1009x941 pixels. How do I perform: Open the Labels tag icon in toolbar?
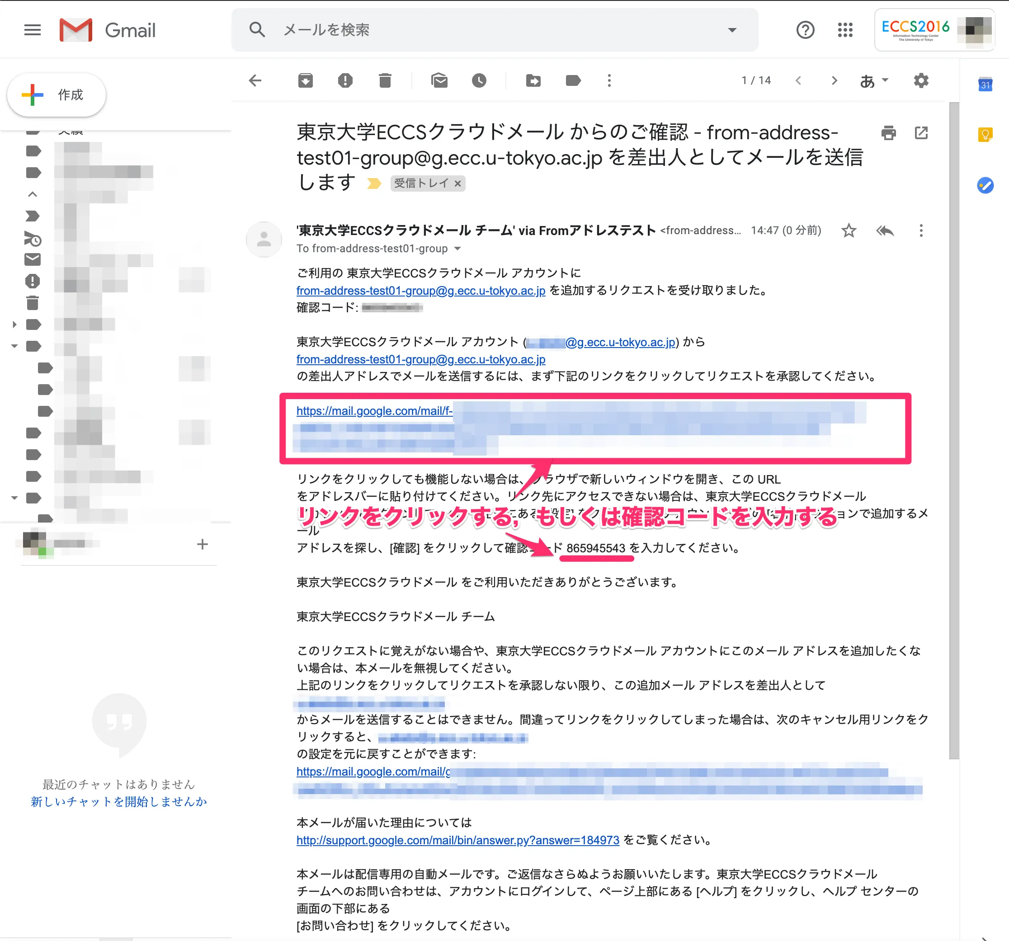(x=573, y=80)
